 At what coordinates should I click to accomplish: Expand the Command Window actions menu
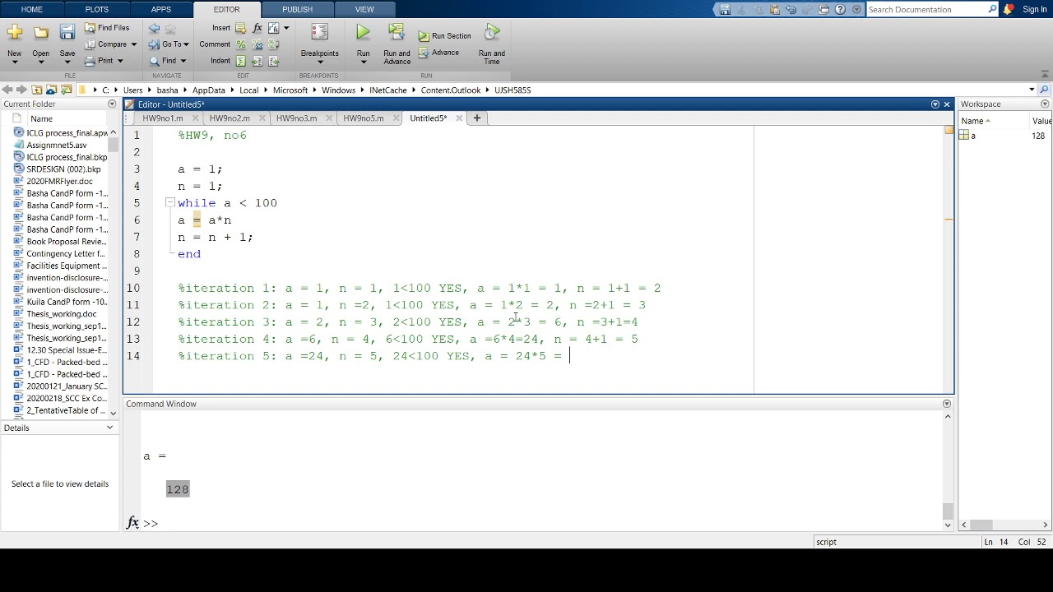946,404
